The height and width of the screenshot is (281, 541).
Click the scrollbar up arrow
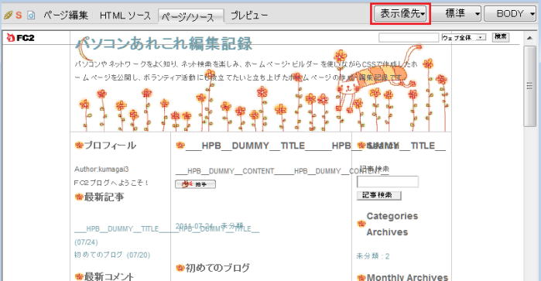click(529, 38)
